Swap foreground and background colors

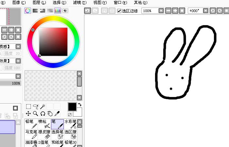click(x=79, y=105)
